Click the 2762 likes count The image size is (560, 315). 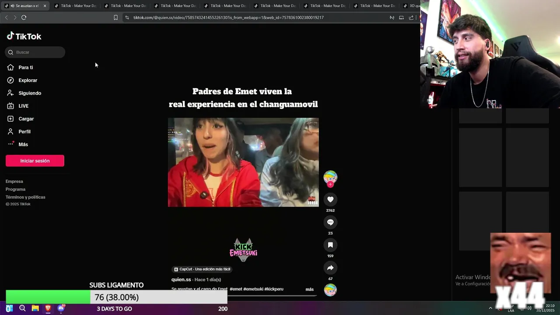[330, 210]
